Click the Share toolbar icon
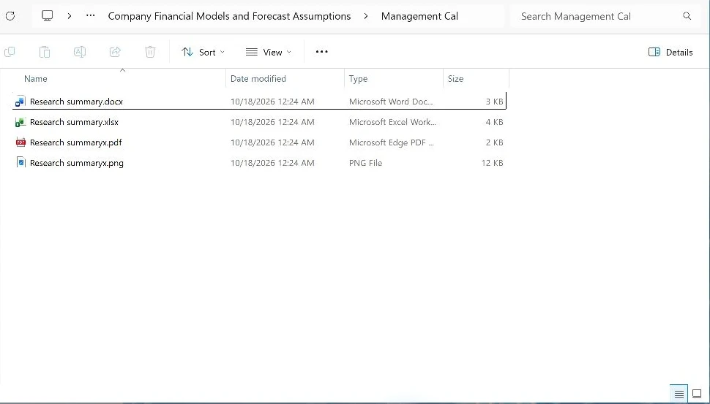The height and width of the screenshot is (404, 710). point(115,52)
